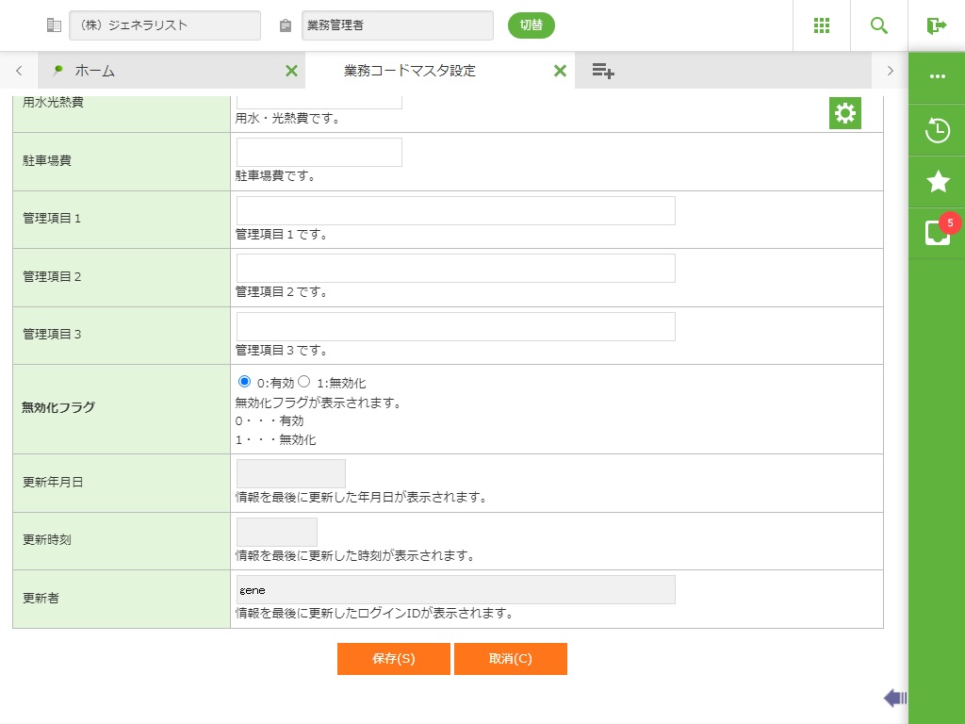
Task: Click the 保存(S) button
Action: pos(393,659)
